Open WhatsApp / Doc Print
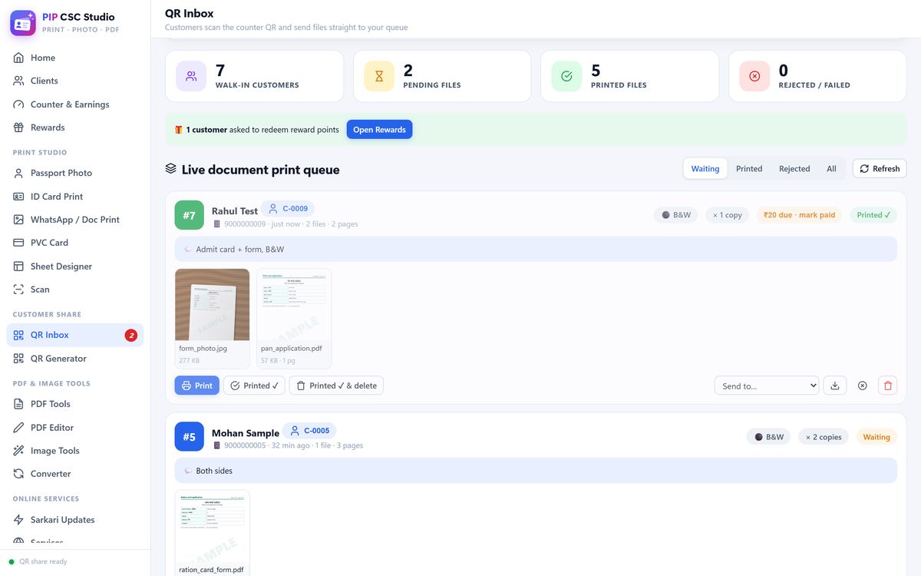The width and height of the screenshot is (921, 576). click(75, 220)
